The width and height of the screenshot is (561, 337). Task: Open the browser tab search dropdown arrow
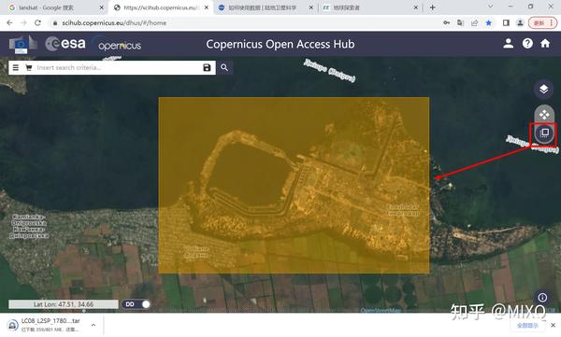pos(491,7)
